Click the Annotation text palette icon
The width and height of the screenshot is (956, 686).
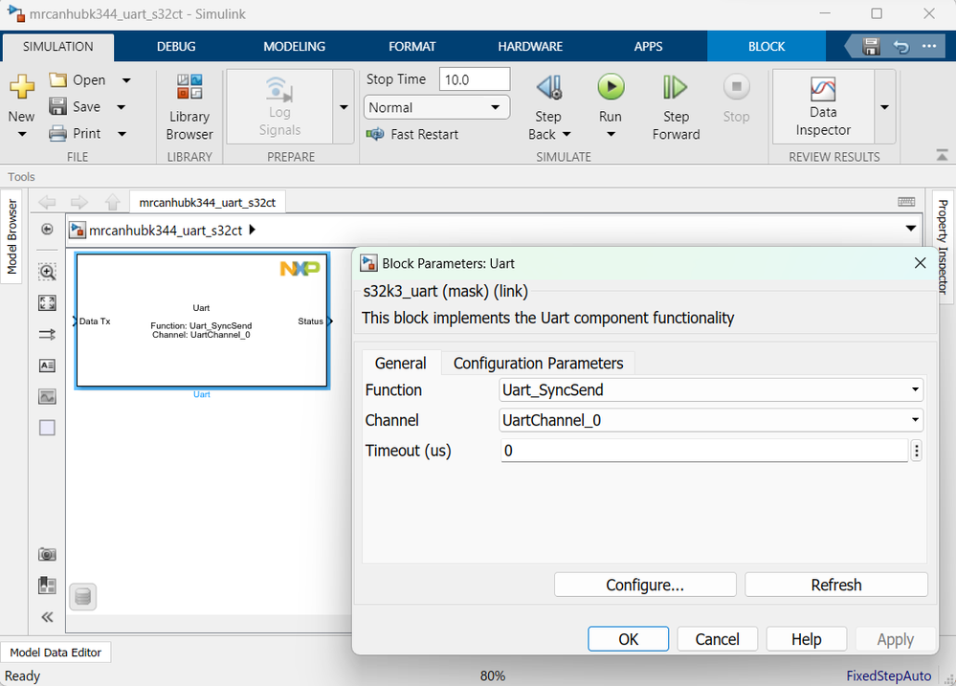tap(47, 365)
